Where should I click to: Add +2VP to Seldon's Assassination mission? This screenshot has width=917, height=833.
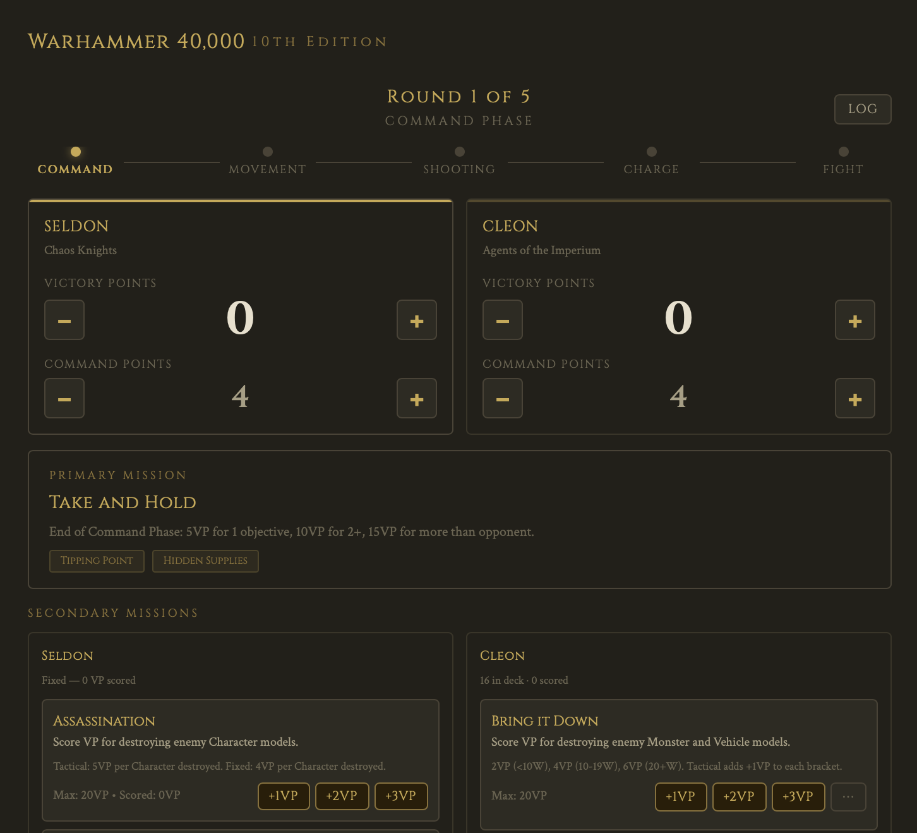342,796
